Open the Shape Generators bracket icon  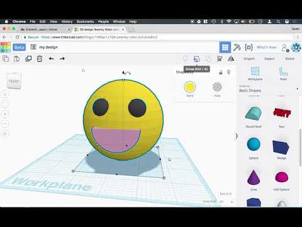[249, 47]
